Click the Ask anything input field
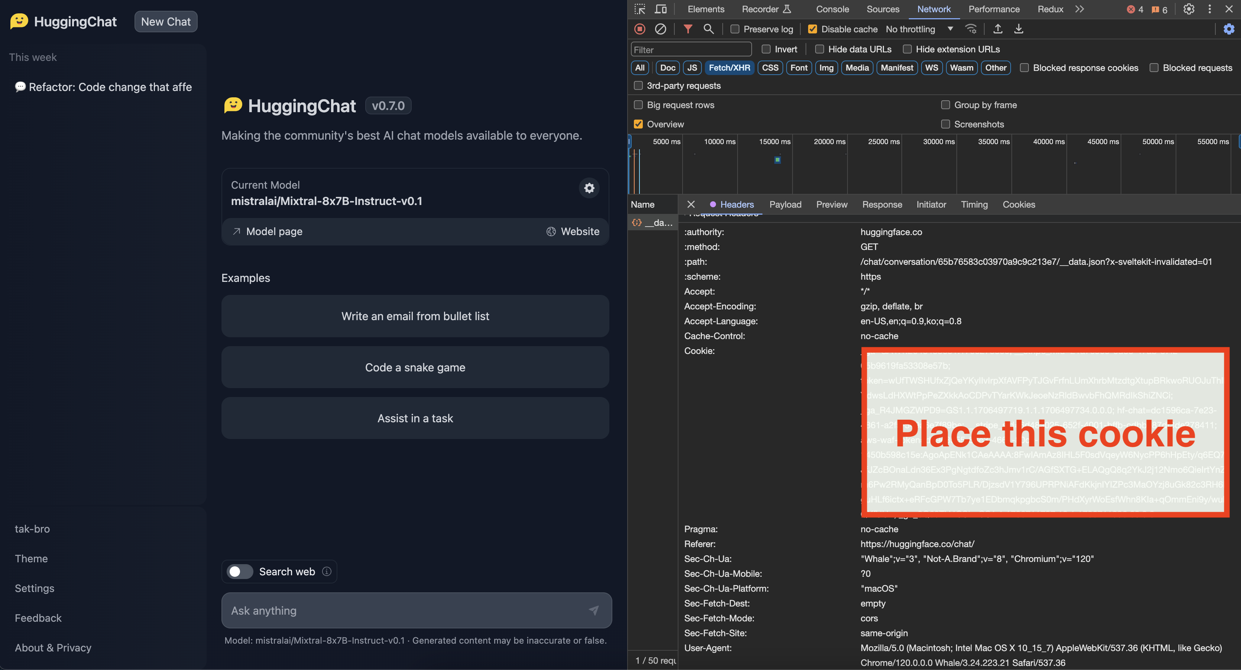1241x670 pixels. 415,610
